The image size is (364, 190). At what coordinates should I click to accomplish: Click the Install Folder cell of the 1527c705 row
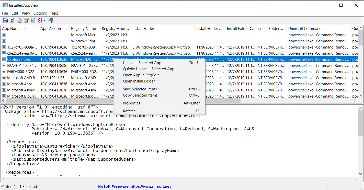162,47
